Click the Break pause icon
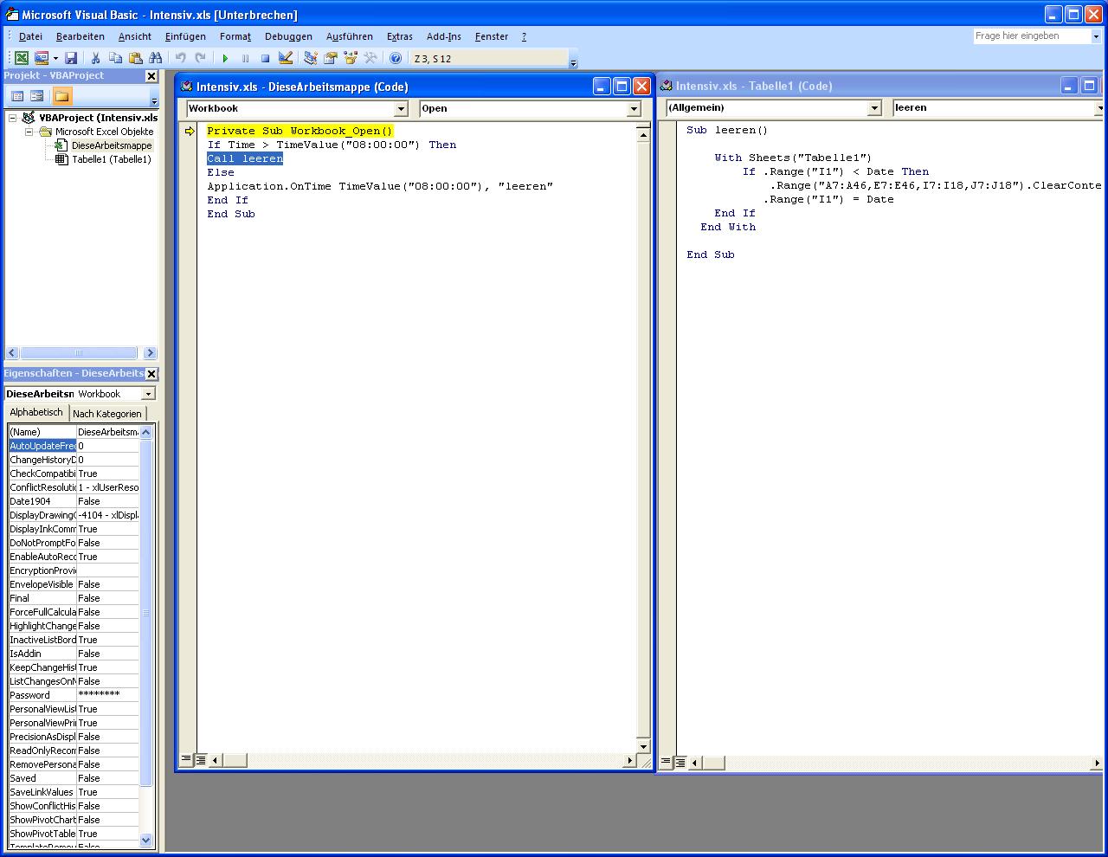Image resolution: width=1108 pixels, height=857 pixels. point(245,58)
